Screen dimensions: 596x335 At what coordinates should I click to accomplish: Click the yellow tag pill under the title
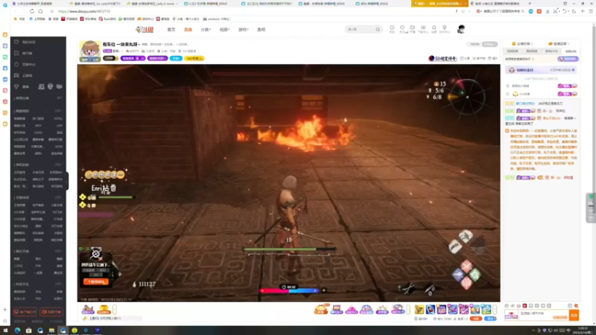[x=194, y=59]
